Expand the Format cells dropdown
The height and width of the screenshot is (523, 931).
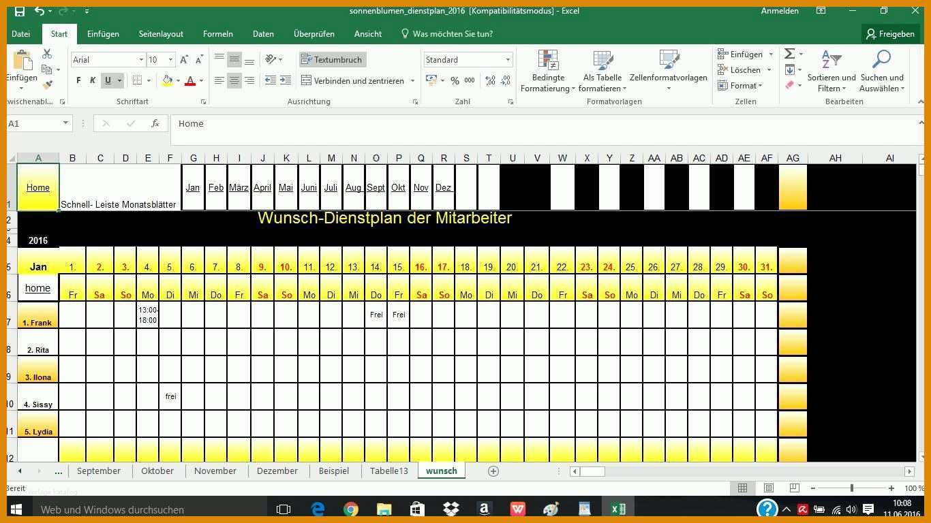(760, 86)
